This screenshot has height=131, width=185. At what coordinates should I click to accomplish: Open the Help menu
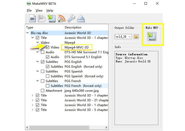[x=50, y=11]
